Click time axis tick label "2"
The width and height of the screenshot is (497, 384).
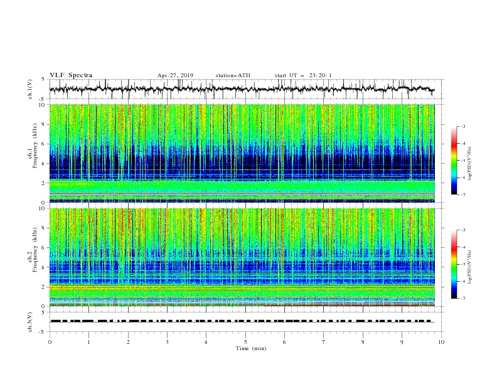coord(128,342)
